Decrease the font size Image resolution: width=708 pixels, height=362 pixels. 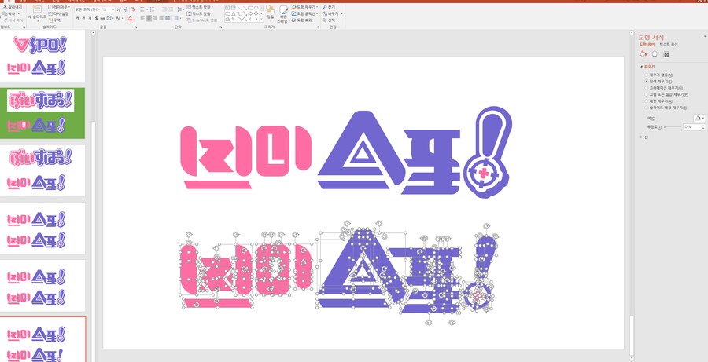tap(125, 9)
